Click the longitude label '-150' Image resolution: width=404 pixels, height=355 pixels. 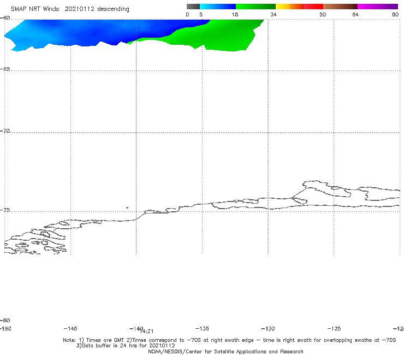click(5, 328)
